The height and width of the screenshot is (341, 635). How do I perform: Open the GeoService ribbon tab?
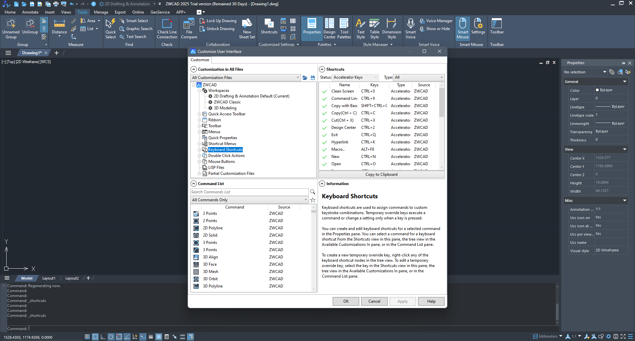point(160,12)
